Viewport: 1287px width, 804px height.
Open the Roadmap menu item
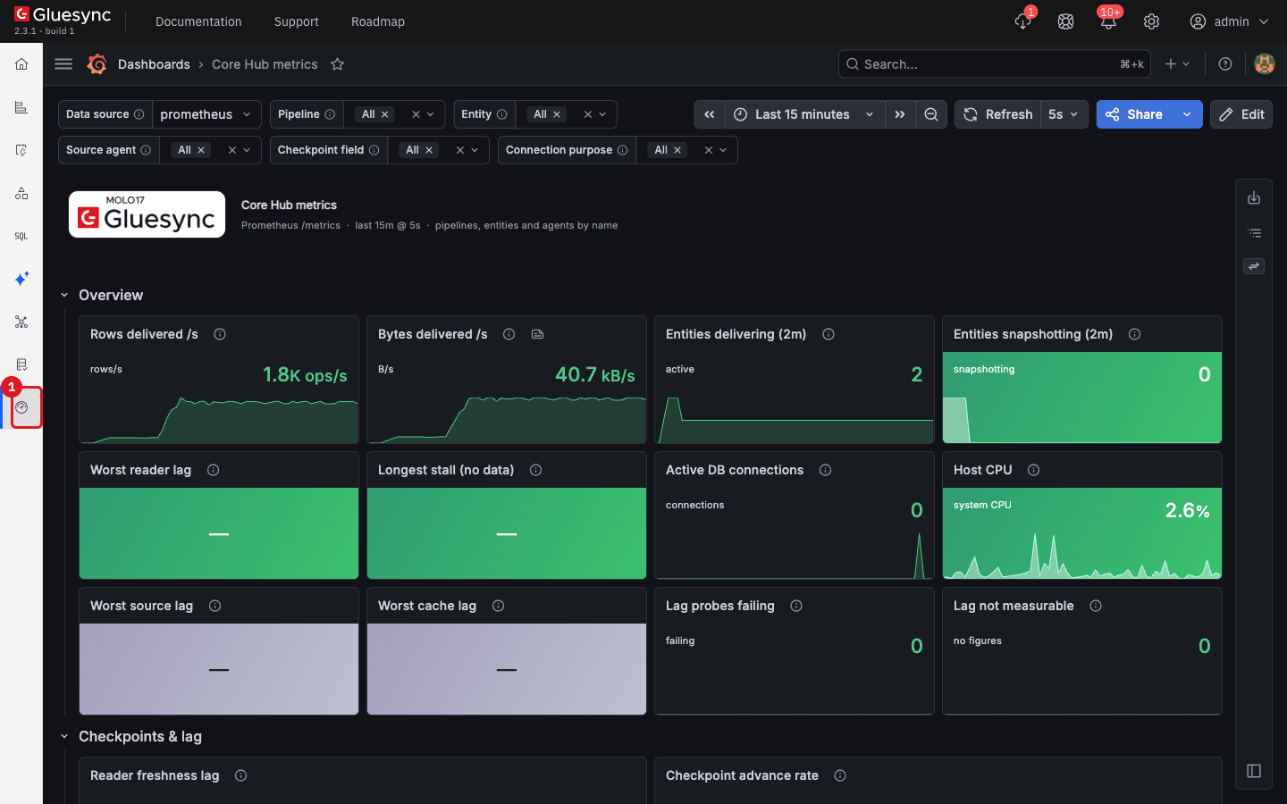click(x=378, y=21)
